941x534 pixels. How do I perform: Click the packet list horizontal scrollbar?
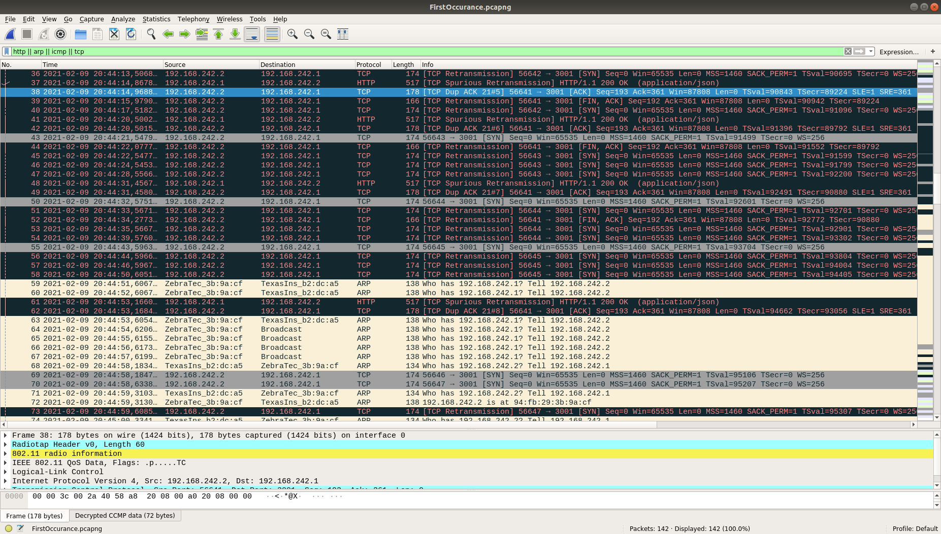coord(332,424)
